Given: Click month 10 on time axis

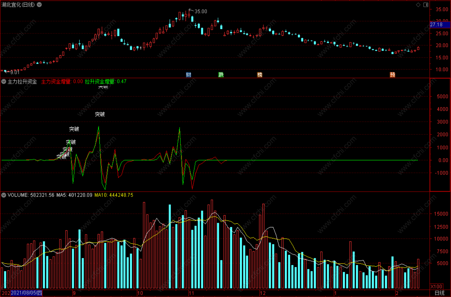Looking at the screenshot, I should [x=140, y=293].
